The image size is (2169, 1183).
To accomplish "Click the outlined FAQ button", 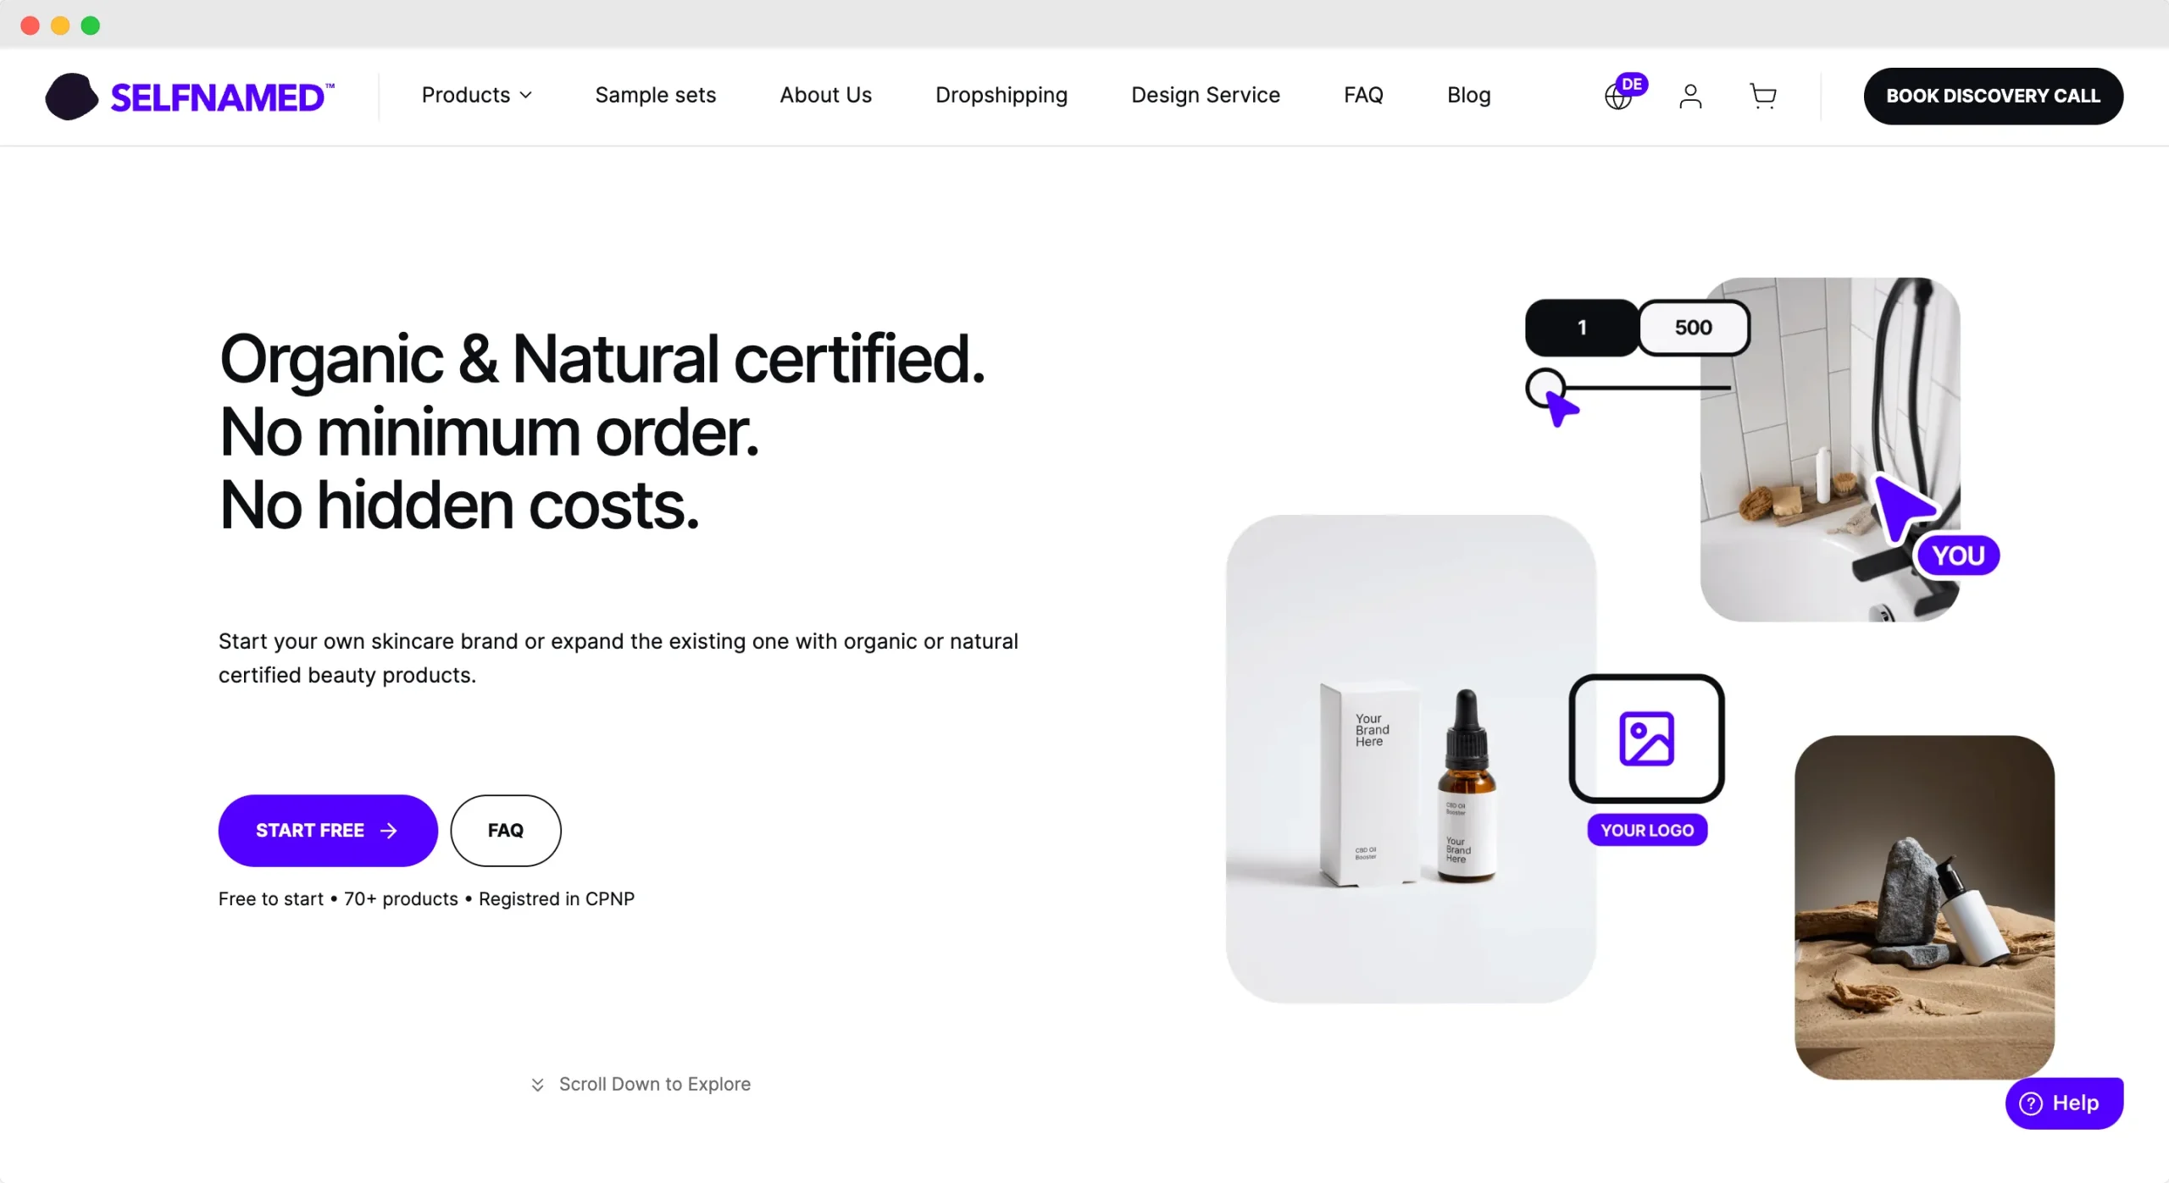I will pyautogui.click(x=506, y=831).
